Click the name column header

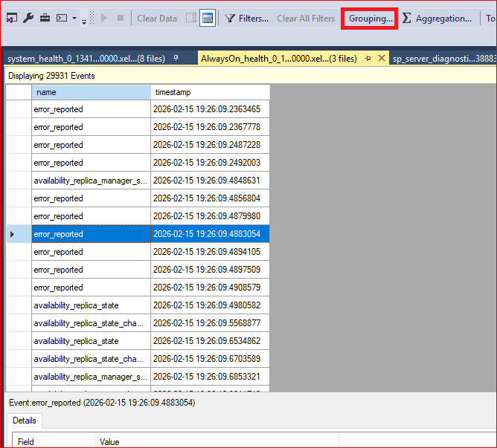[x=91, y=92]
